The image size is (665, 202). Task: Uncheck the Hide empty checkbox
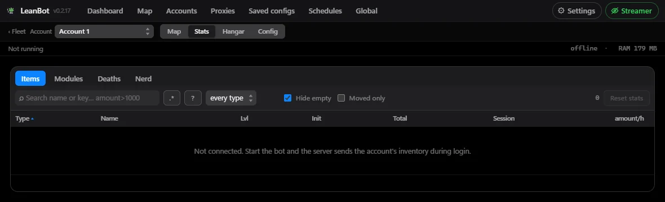(287, 98)
